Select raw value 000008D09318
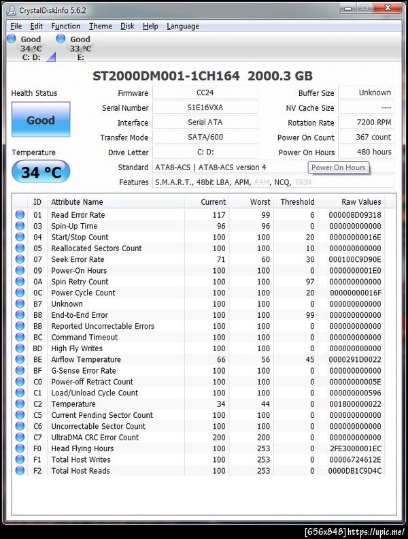 (x=355, y=215)
